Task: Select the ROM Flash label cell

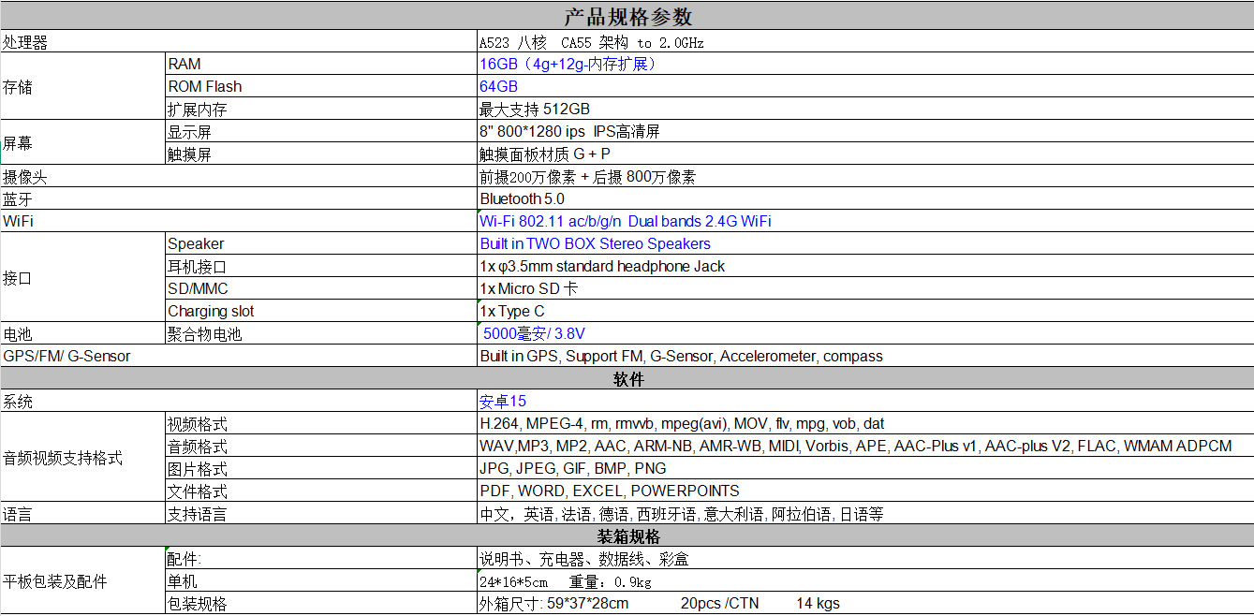Action: click(x=321, y=87)
